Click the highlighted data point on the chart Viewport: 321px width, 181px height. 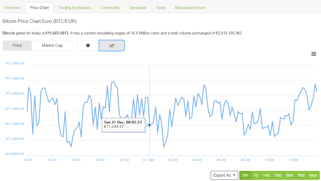149,125
